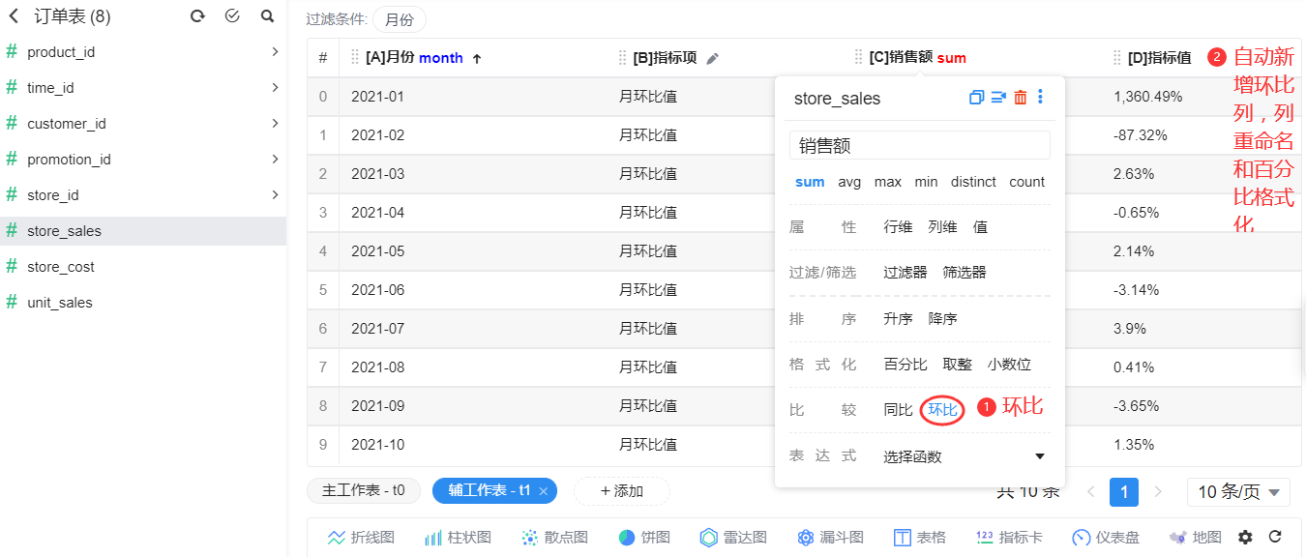Select the 指标卡 indicator card
Viewport: 1306px width, 557px height.
[1009, 538]
